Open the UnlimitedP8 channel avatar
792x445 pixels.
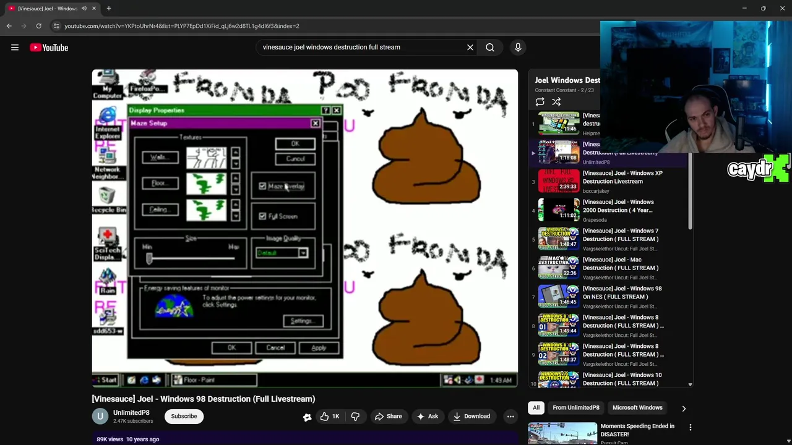[100, 417]
